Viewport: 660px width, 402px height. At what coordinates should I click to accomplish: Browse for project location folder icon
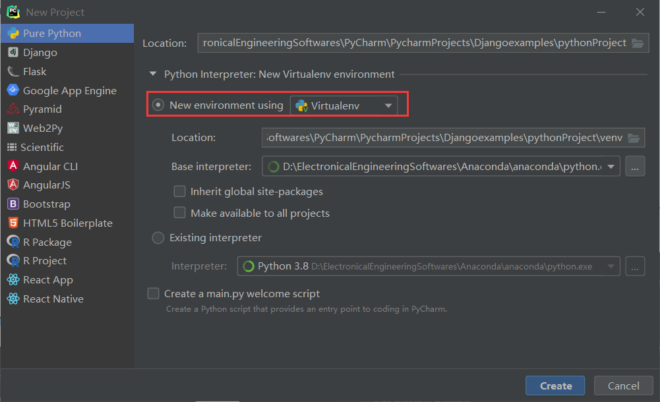click(x=638, y=43)
